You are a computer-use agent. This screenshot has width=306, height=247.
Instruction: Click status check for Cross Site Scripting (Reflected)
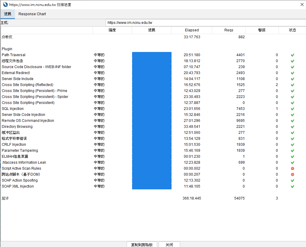pyautogui.click(x=292, y=85)
